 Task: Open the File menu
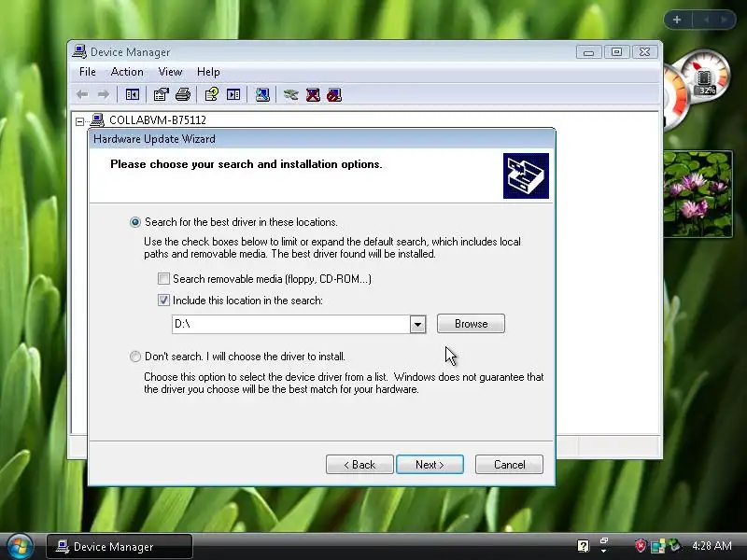tap(88, 72)
